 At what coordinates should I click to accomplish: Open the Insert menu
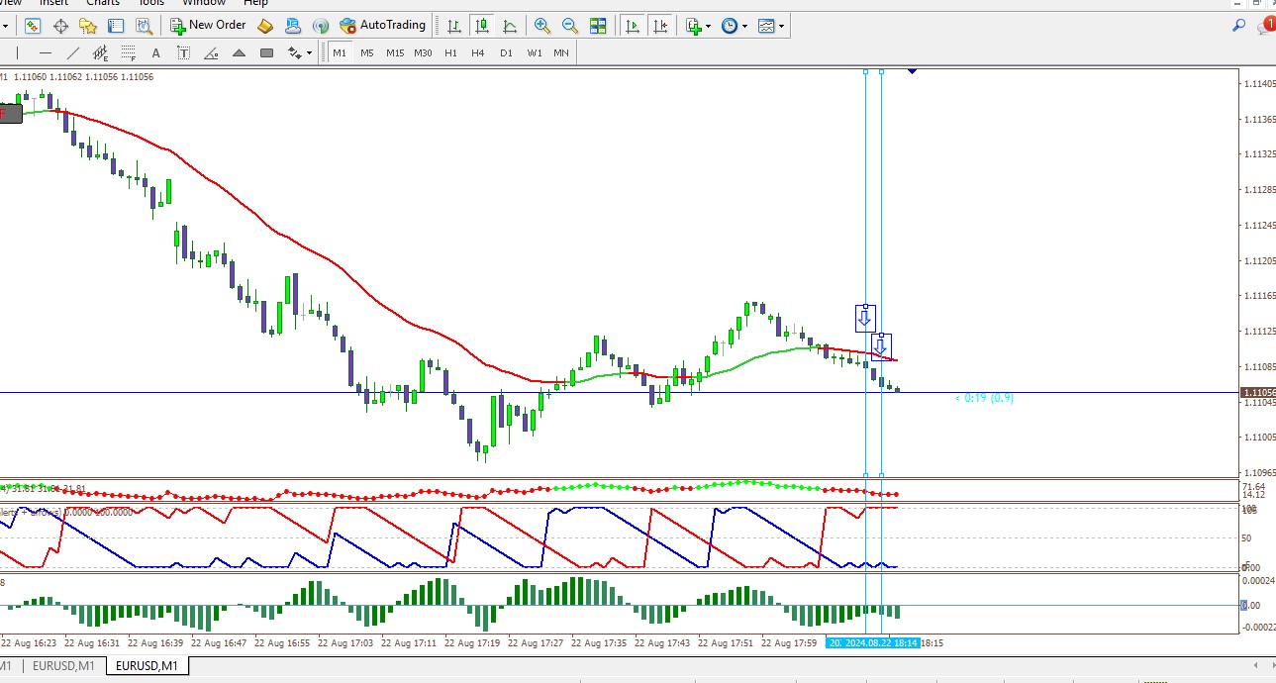tap(53, 4)
